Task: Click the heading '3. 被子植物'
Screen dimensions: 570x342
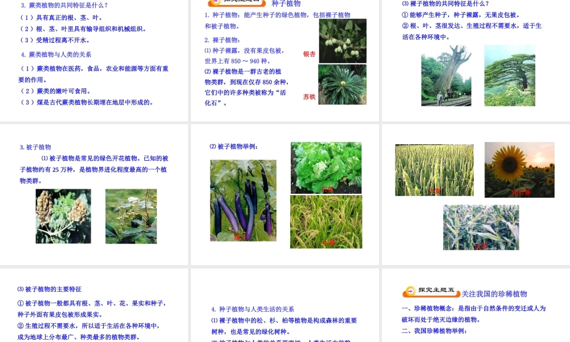Action: click(x=35, y=147)
